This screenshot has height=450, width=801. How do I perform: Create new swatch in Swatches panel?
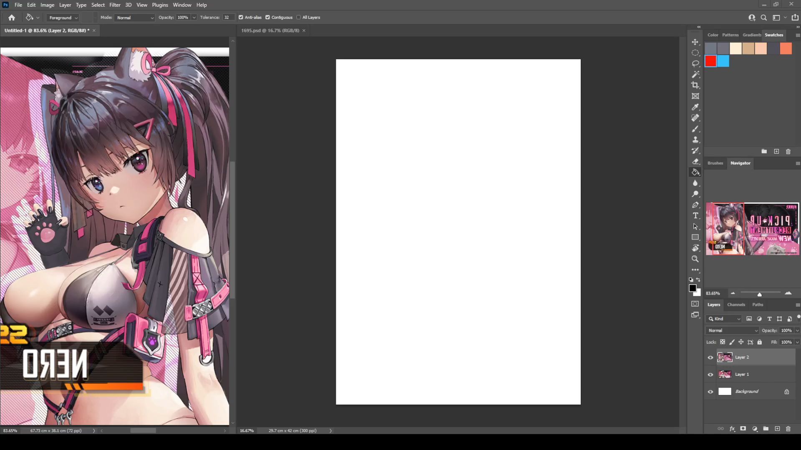click(x=776, y=152)
